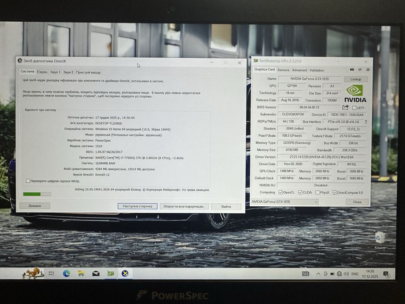
Task: Click the ENG language indicator
Action: 355,274
